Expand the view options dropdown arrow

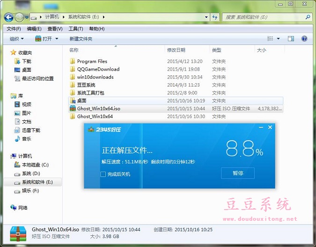(278, 39)
